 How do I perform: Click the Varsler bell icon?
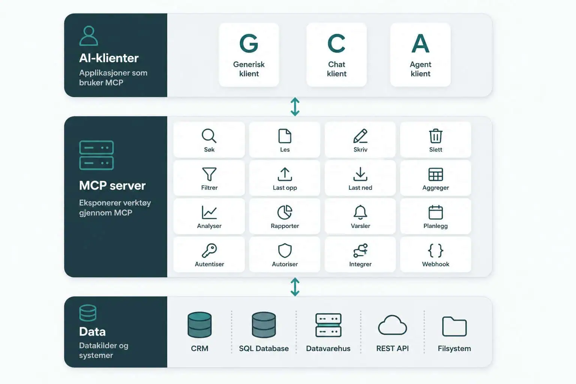tap(360, 212)
